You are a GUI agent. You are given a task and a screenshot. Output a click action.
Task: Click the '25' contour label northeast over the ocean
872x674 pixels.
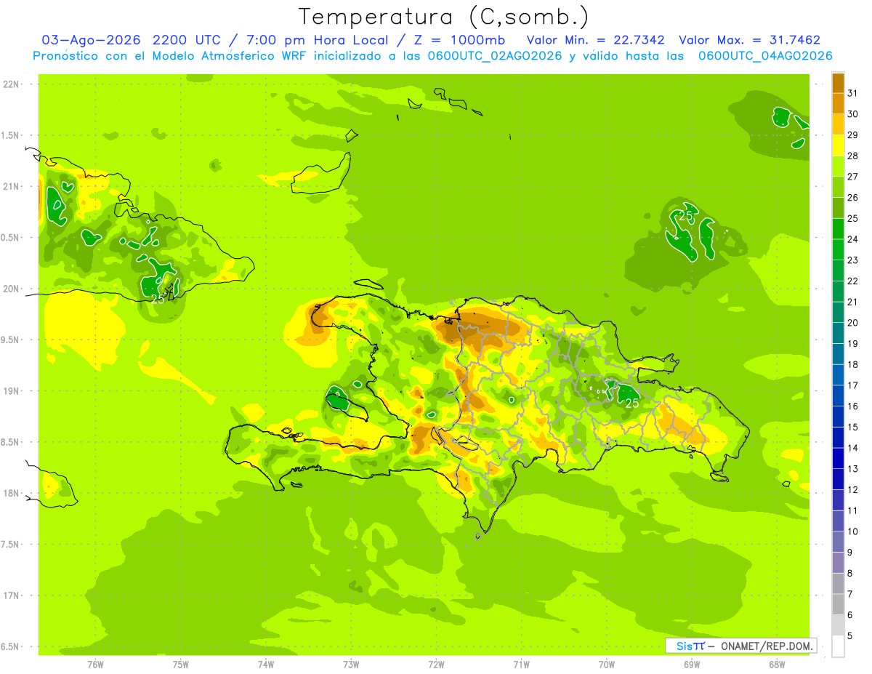685,215
